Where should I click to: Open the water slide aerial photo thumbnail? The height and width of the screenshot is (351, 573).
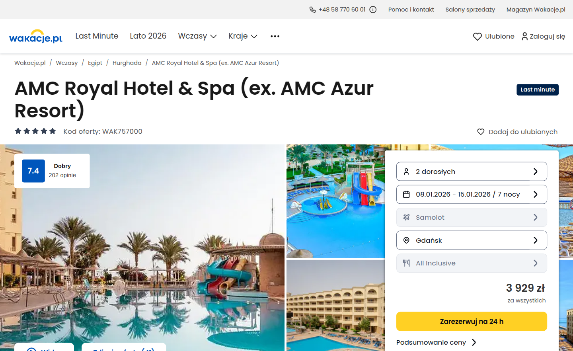[x=335, y=201]
